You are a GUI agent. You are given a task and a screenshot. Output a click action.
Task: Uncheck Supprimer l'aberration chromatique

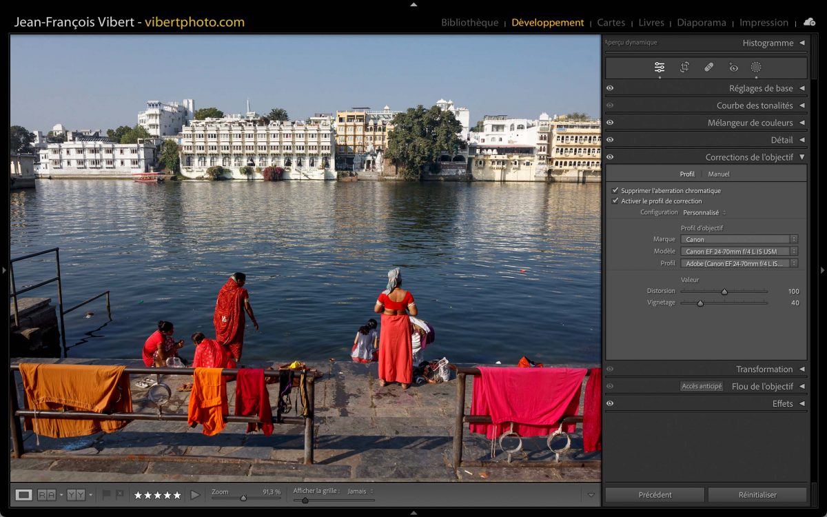coord(615,190)
